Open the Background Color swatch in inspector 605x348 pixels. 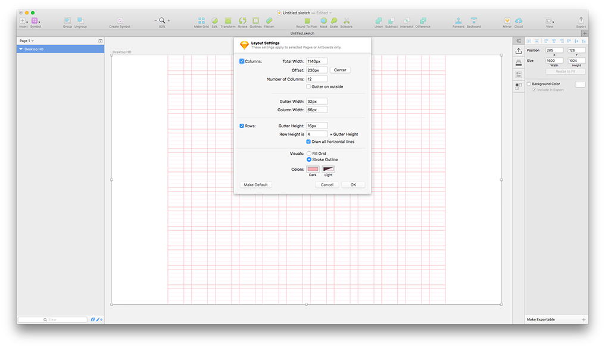pyautogui.click(x=580, y=84)
